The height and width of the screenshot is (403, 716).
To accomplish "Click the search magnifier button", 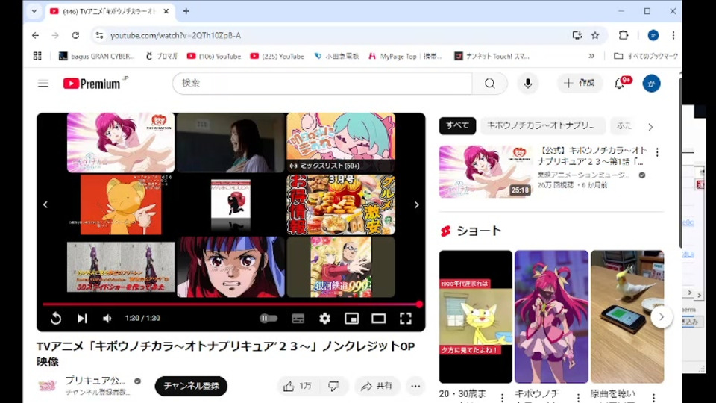I will (490, 83).
